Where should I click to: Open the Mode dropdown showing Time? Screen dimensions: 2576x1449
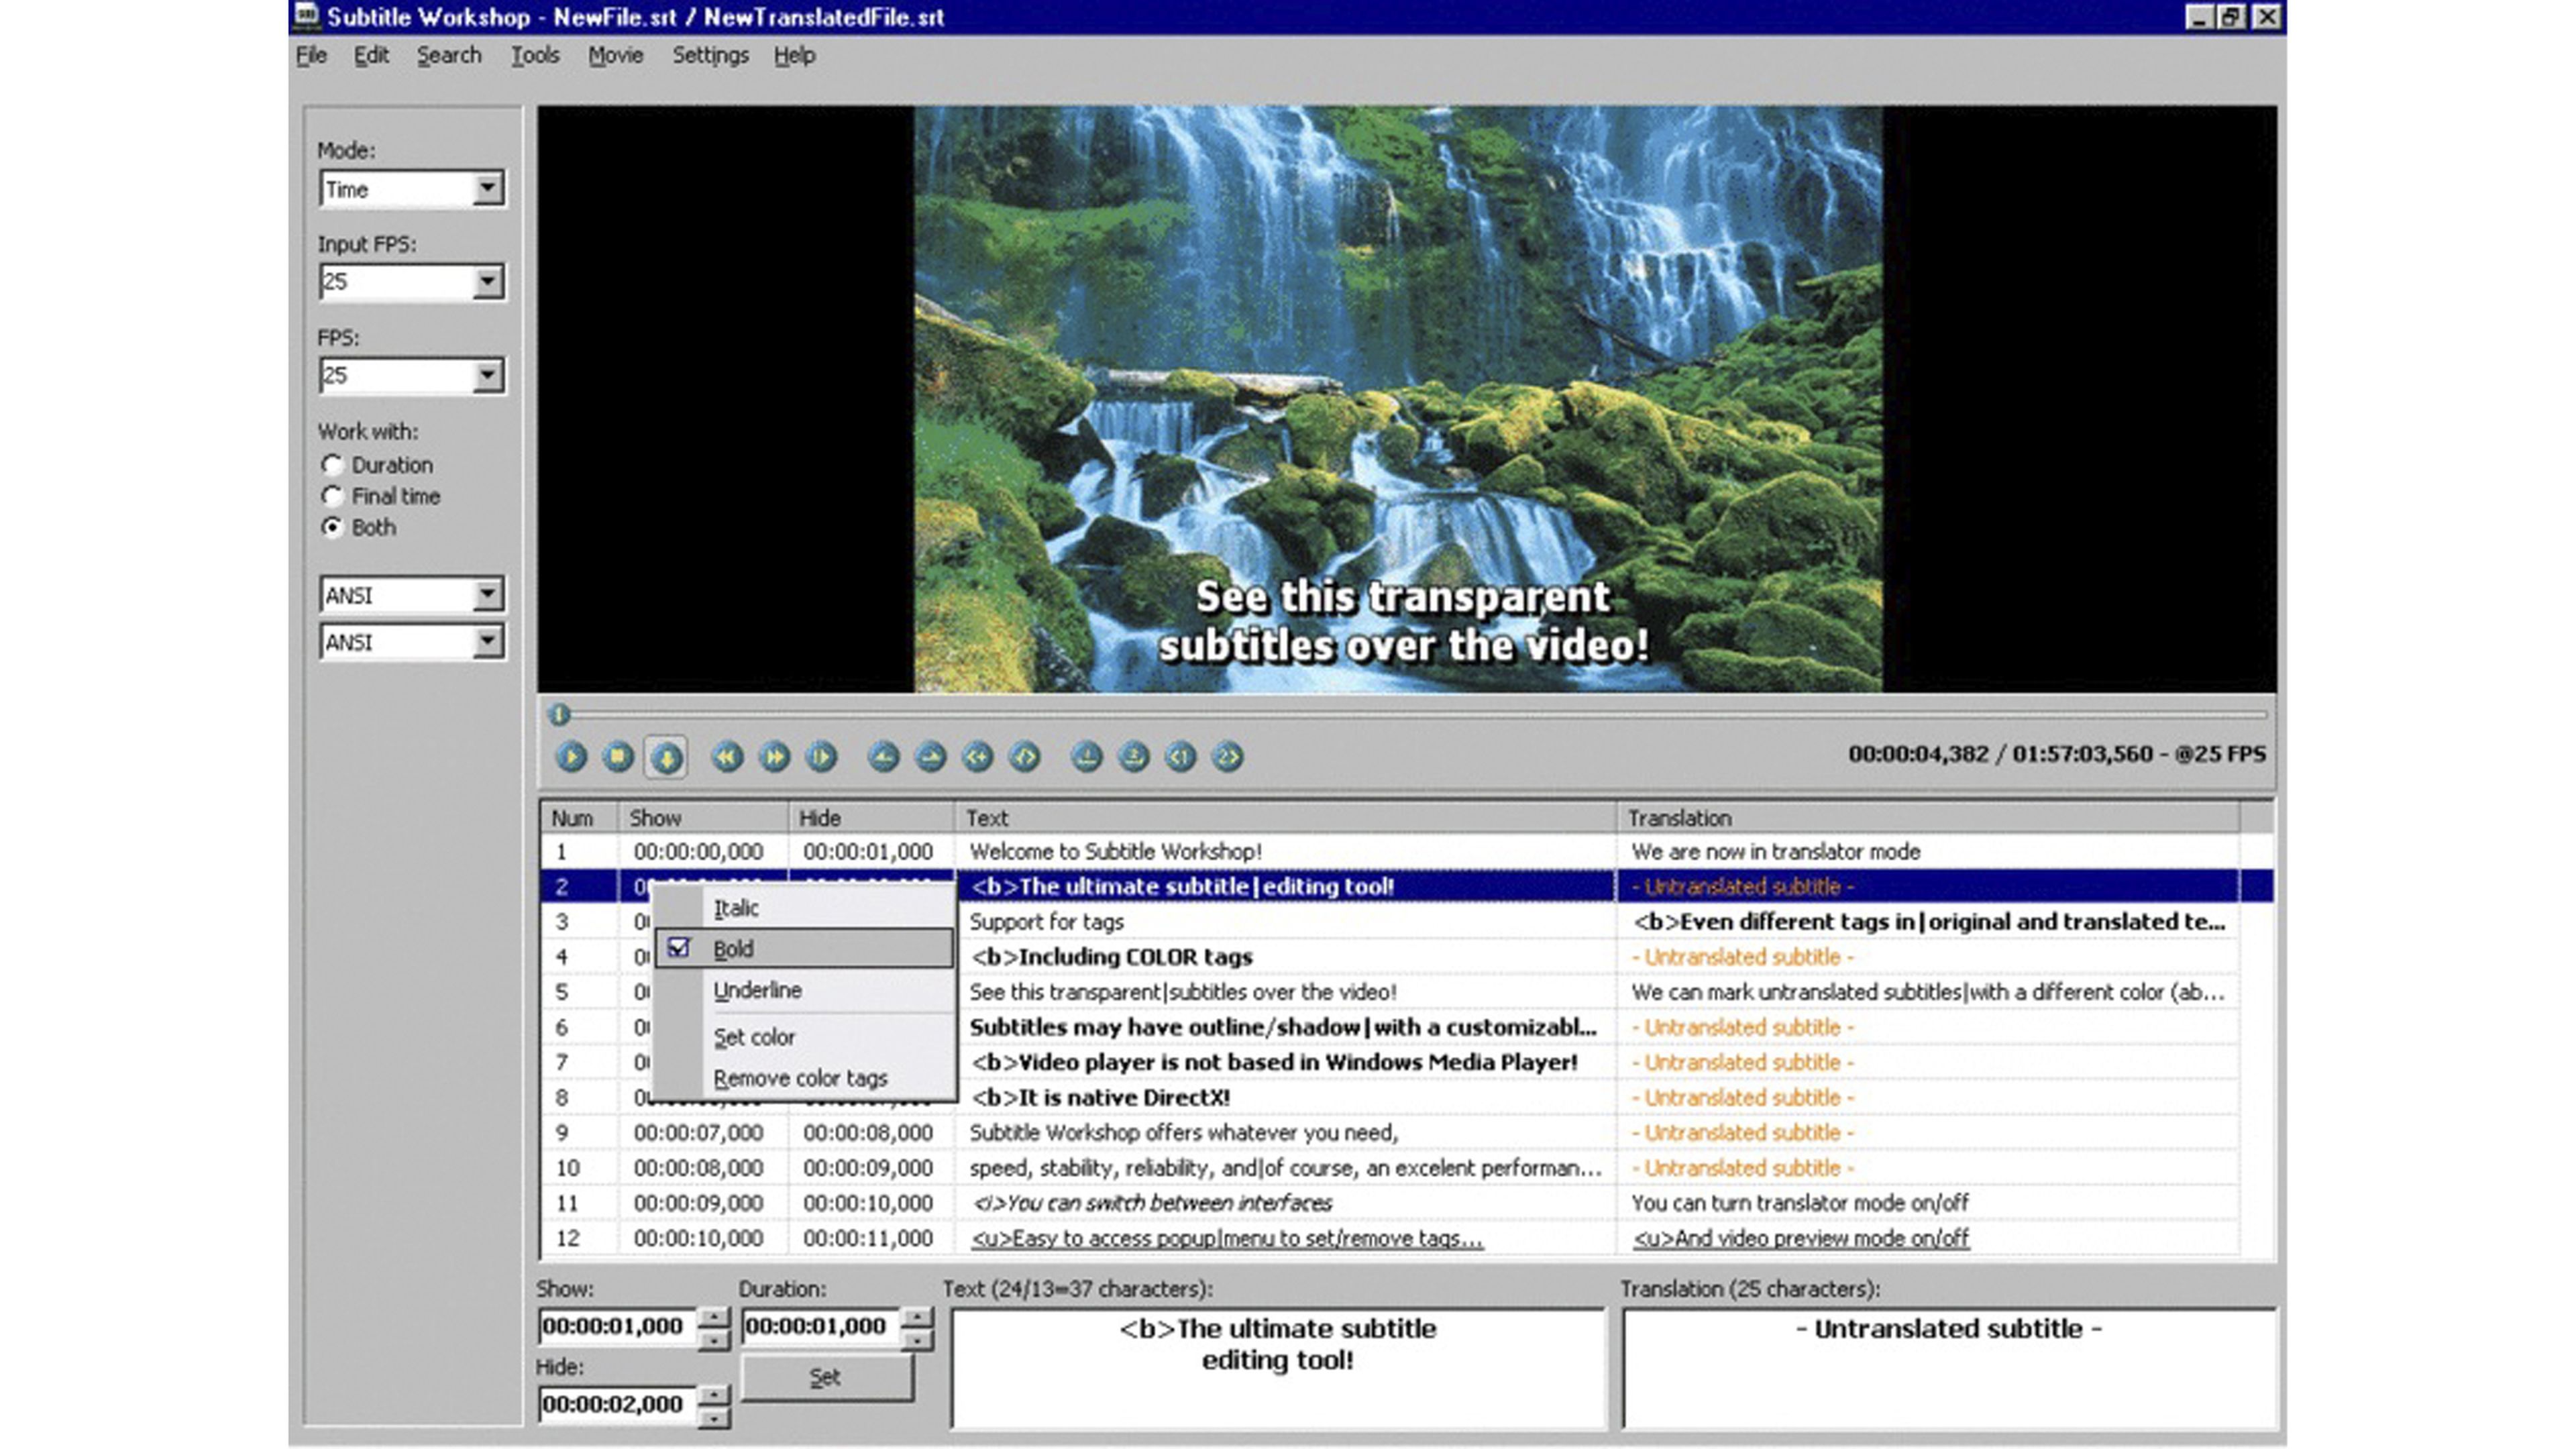click(487, 188)
